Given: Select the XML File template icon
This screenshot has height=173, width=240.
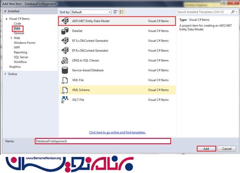Looking at the screenshot, I should (65, 80).
